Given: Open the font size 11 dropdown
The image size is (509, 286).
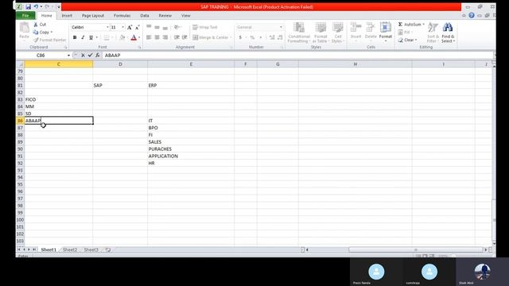Looking at the screenshot, I should point(123,27).
